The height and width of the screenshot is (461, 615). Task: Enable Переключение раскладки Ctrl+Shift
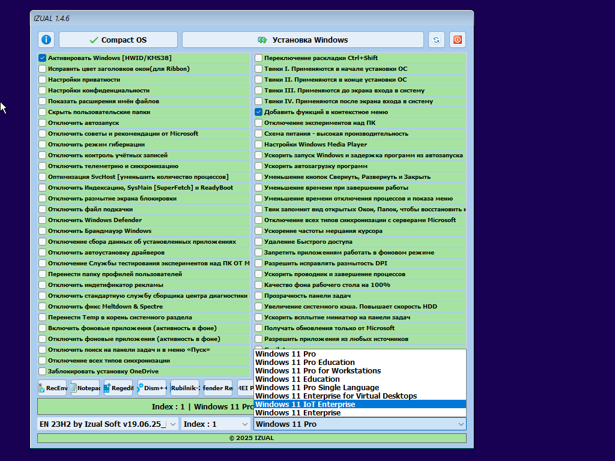[x=258, y=58]
